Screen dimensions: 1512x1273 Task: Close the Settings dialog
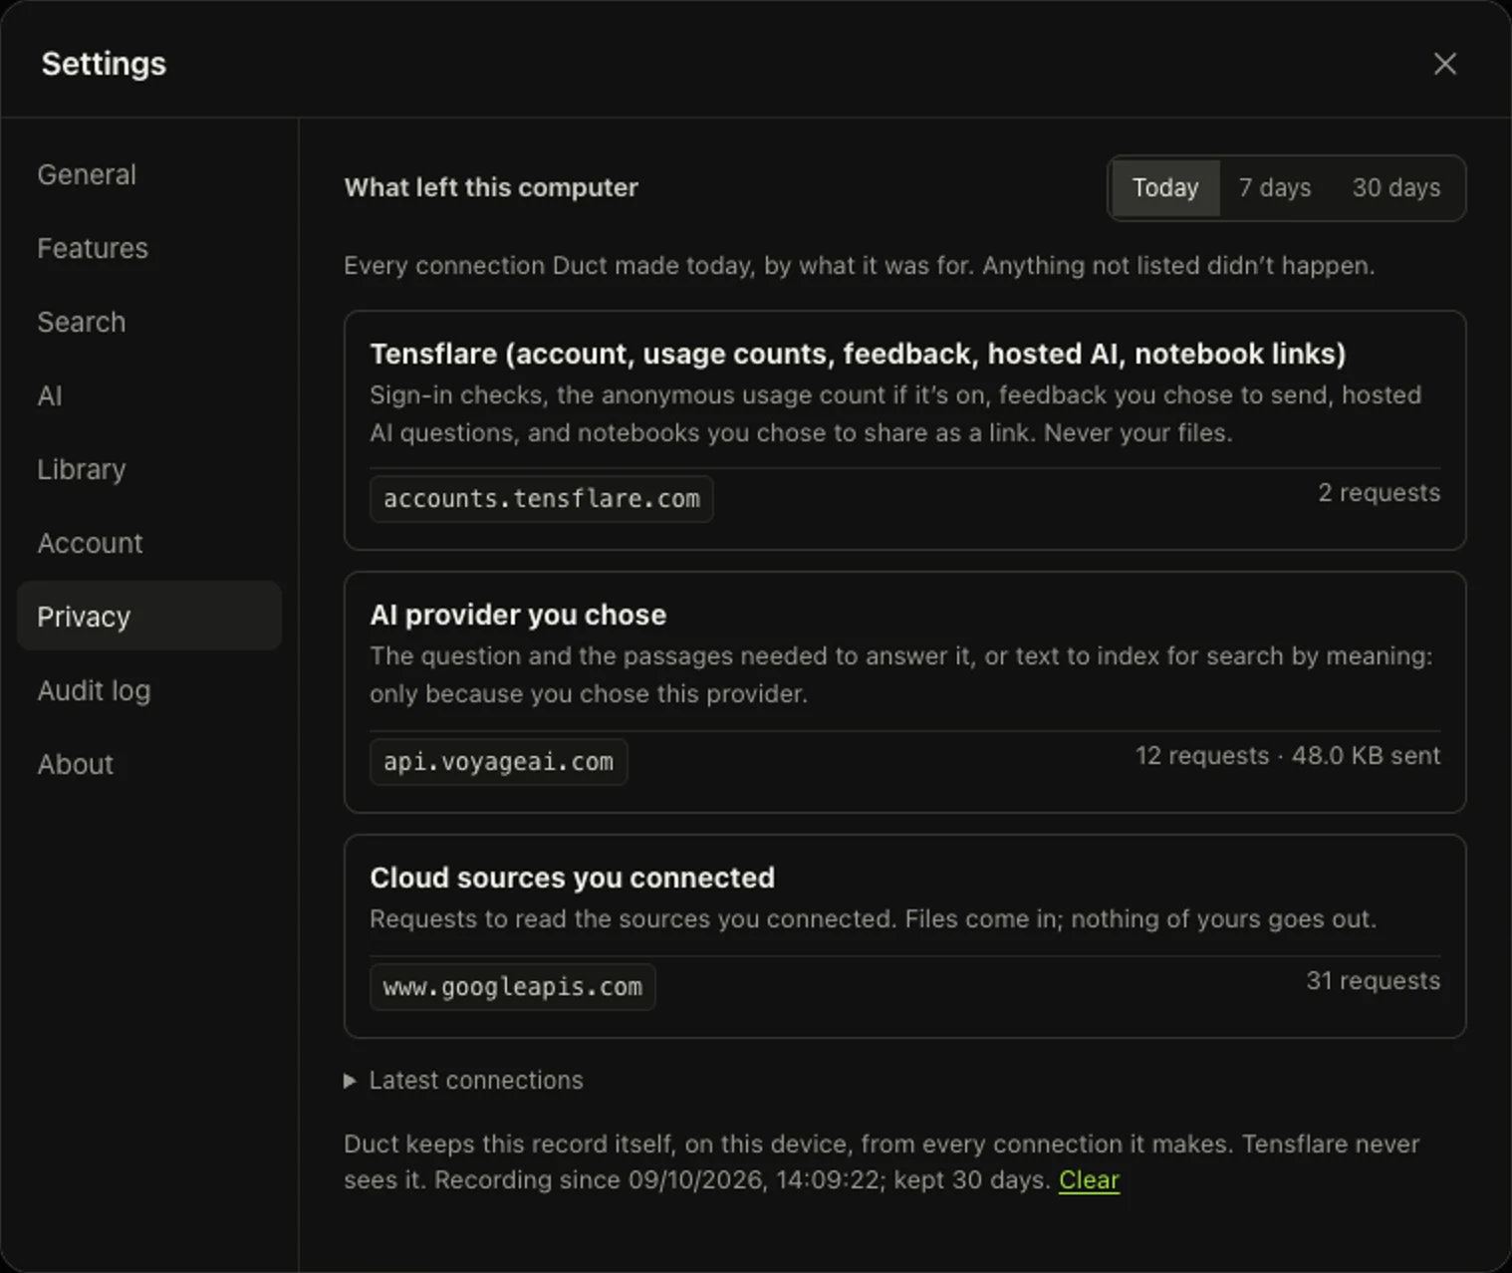coord(1444,64)
